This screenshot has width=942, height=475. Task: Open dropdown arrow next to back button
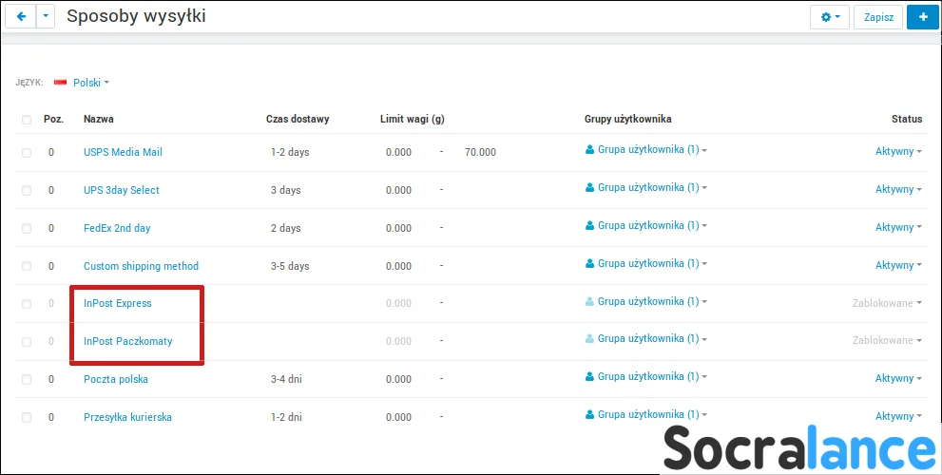pyautogui.click(x=46, y=17)
